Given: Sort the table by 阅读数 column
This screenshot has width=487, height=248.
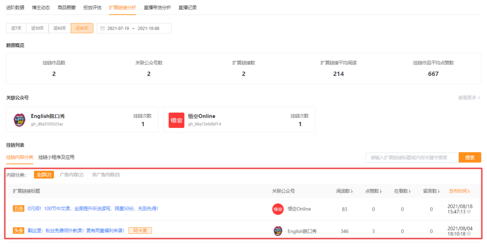Looking at the screenshot, I should [345, 191].
